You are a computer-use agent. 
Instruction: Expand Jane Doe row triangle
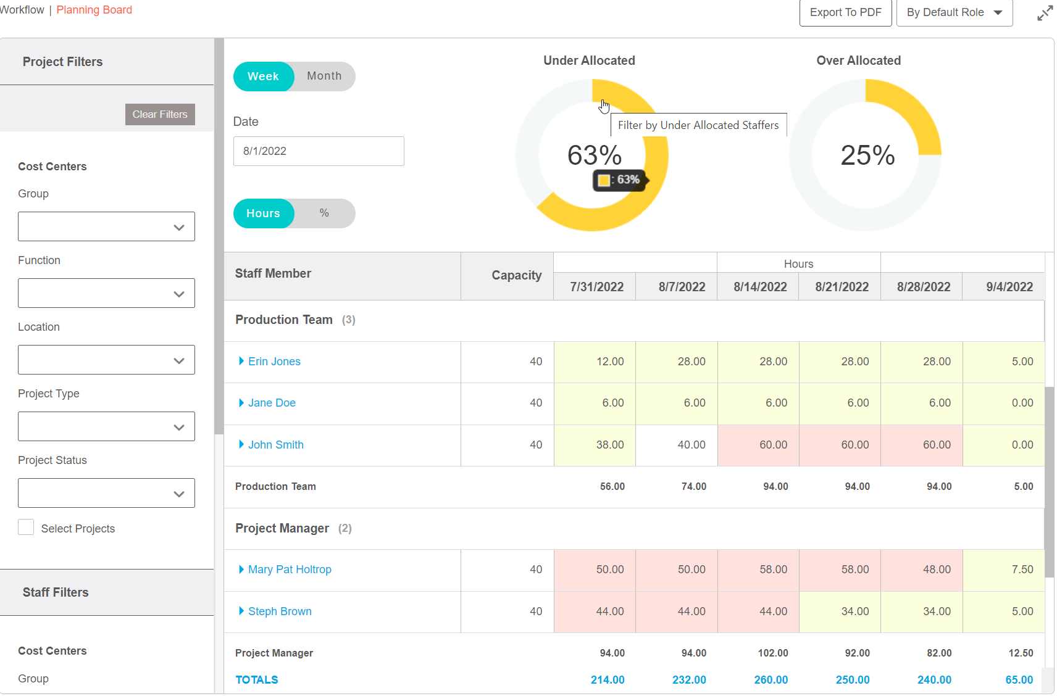[x=241, y=403]
